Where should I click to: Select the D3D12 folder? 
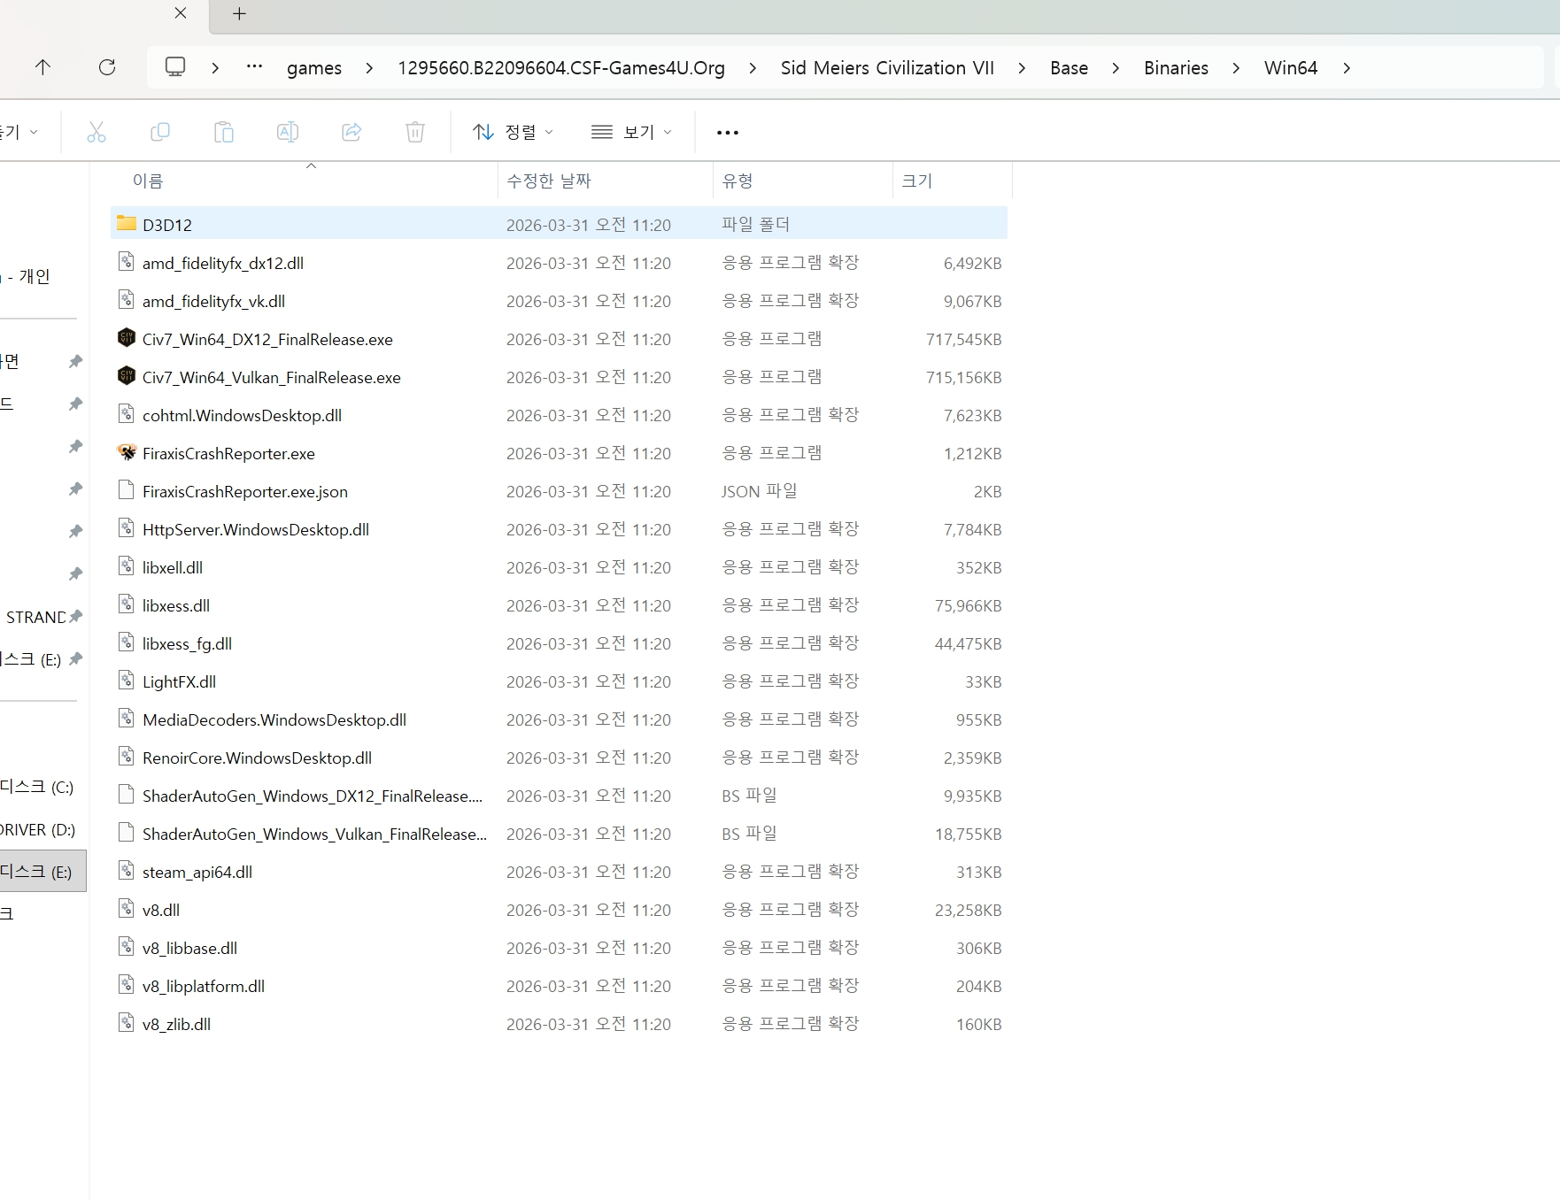tap(167, 225)
